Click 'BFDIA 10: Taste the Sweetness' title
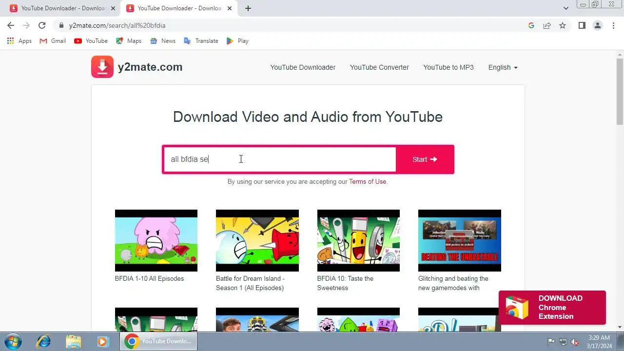 [345, 283]
